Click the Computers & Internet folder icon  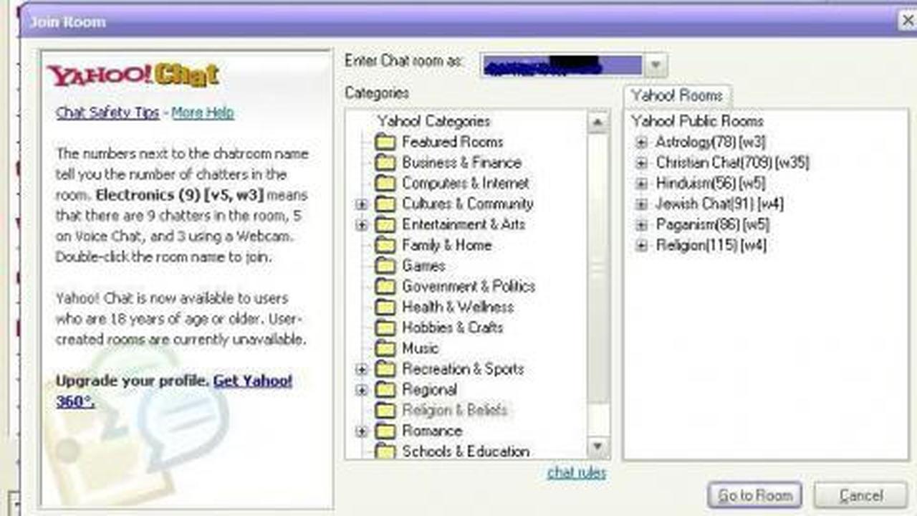point(385,183)
